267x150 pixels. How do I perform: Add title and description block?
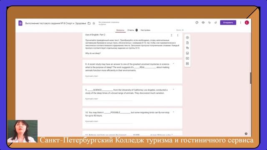click(x=187, y=48)
